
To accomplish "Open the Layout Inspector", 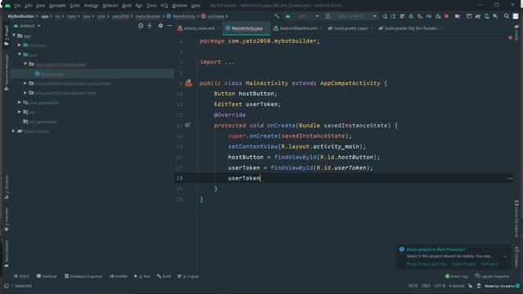I will [492, 276].
